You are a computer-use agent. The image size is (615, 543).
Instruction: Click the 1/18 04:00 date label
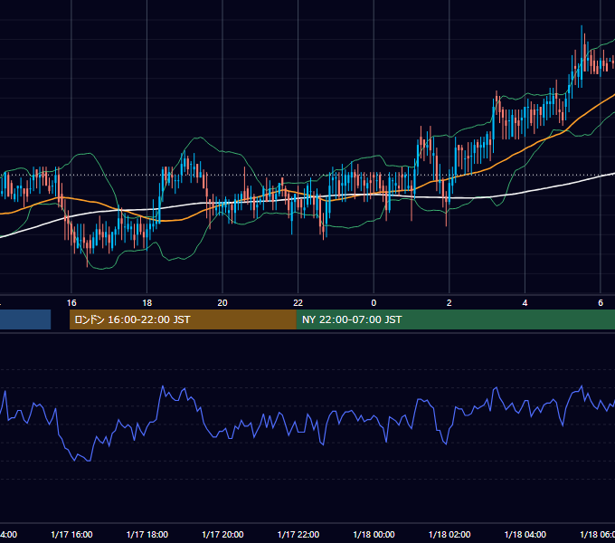pyautogui.click(x=525, y=534)
